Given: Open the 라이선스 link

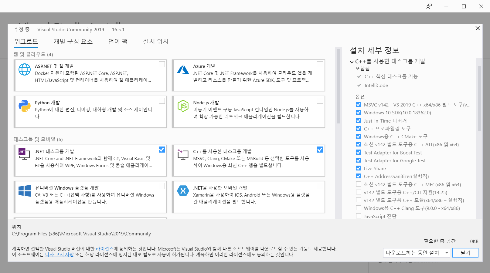Looking at the screenshot, I should (105, 249).
